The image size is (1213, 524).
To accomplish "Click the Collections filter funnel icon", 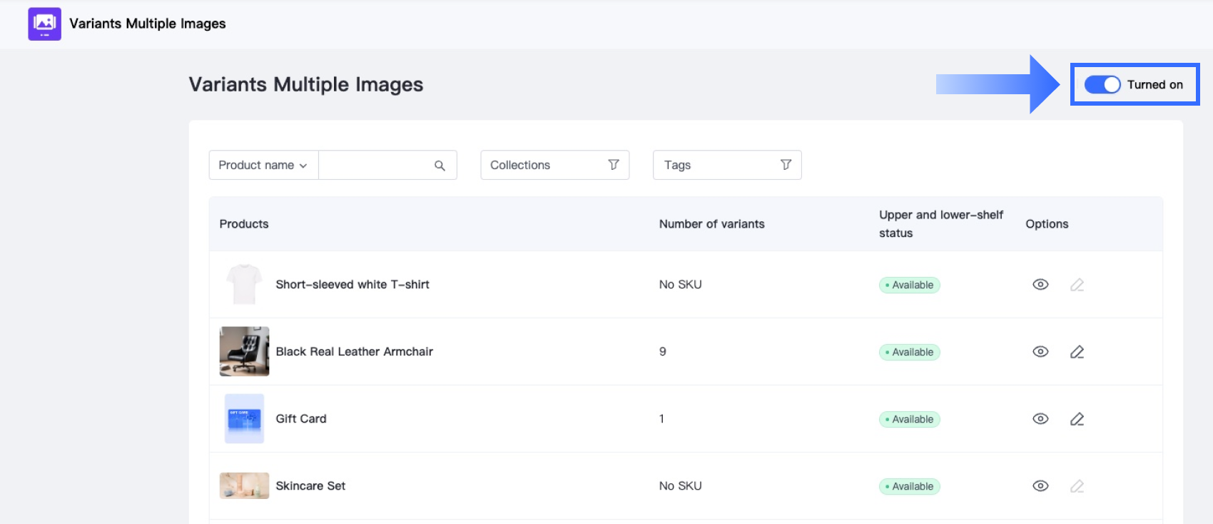I will click(613, 165).
